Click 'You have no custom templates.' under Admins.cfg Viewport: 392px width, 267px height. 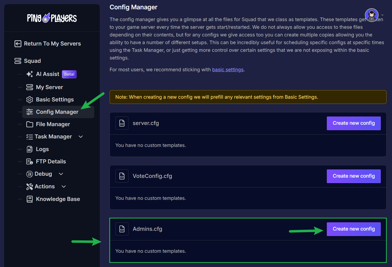click(151, 251)
